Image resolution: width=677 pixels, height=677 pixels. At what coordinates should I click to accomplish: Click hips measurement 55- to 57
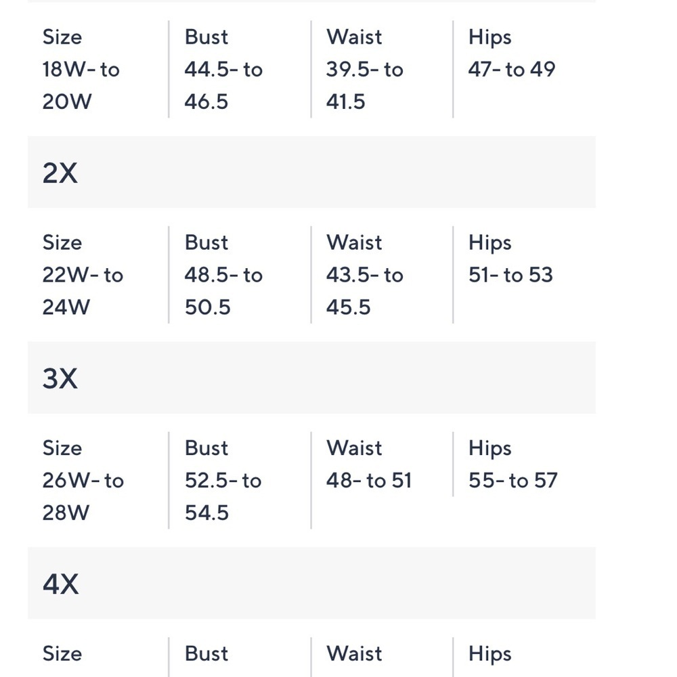coord(513,480)
